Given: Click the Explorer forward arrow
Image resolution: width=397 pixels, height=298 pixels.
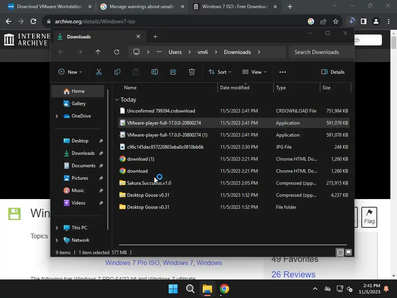Looking at the screenshot, I should point(79,52).
